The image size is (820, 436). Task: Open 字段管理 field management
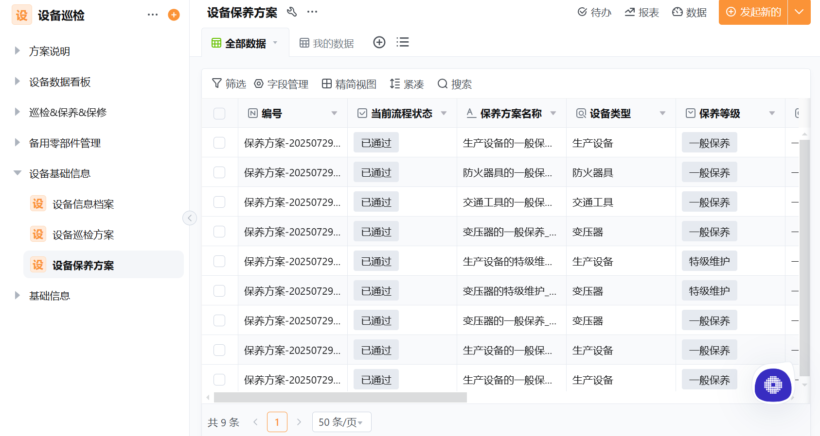[x=281, y=84]
